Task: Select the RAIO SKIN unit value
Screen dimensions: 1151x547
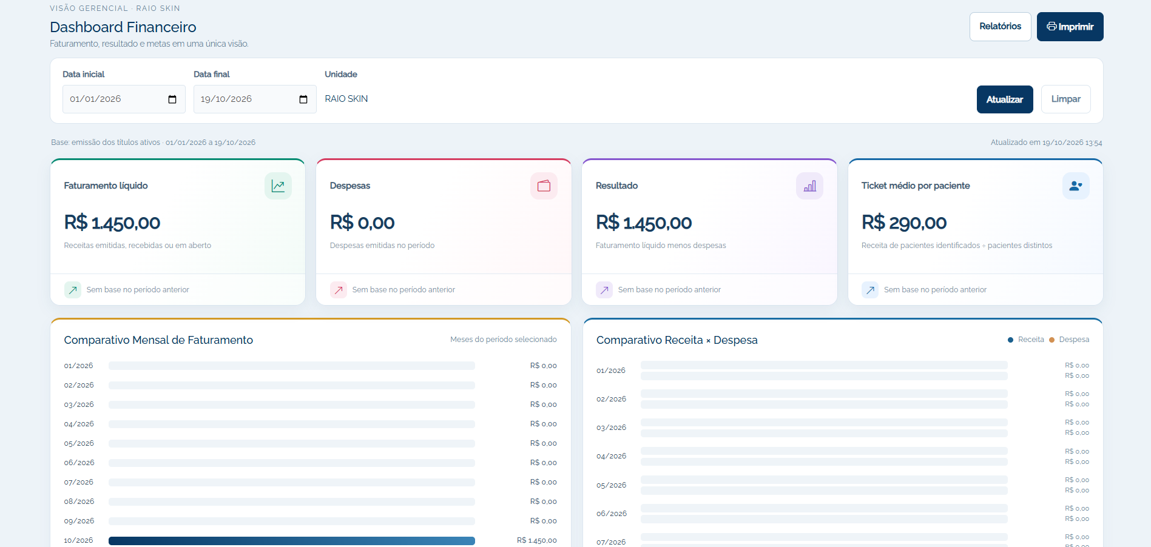Action: [x=346, y=99]
